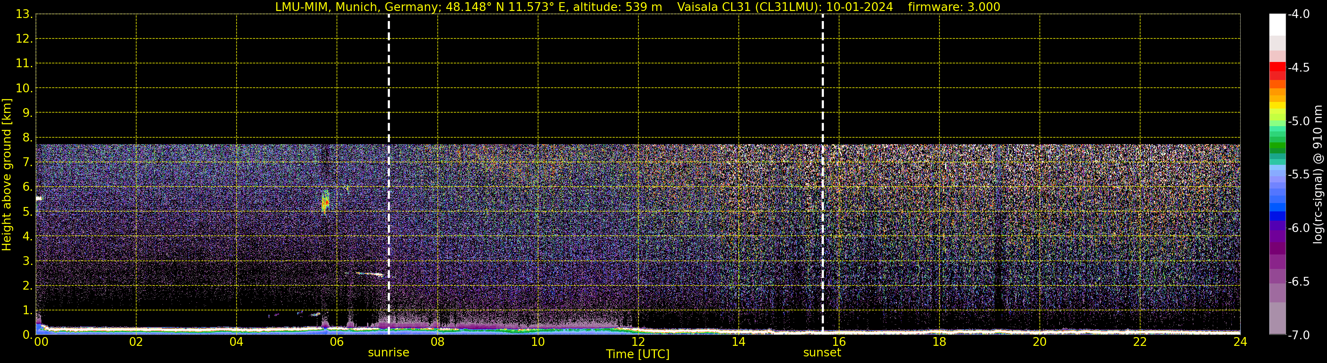The image size is (1327, 363).
Task: Click the "3." tick on the height axis
Action: point(27,261)
